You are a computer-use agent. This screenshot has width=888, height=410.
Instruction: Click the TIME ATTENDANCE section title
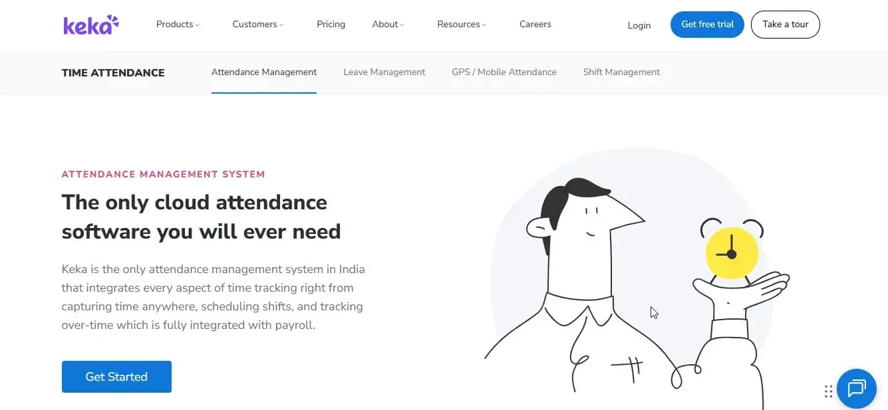pos(113,73)
